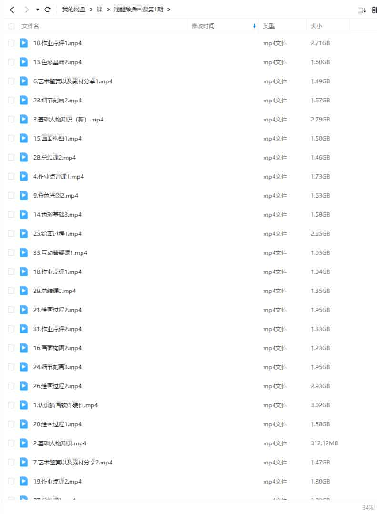Click the forward navigation arrow
377x514 pixels.
pos(27,10)
